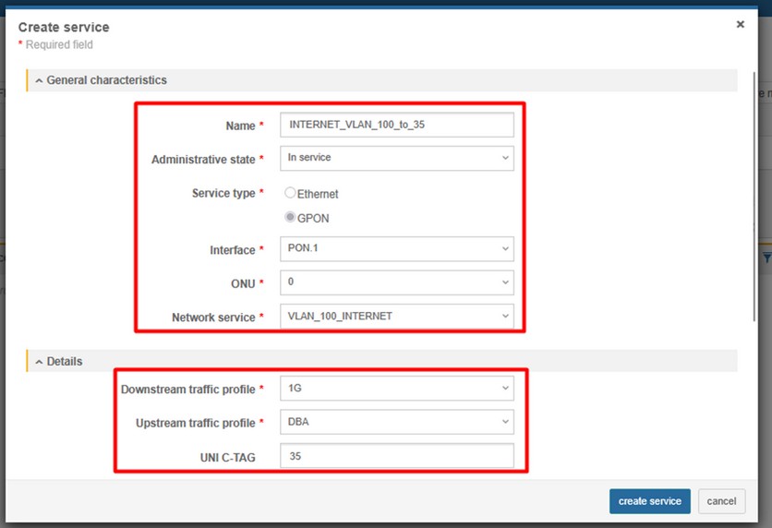Screen dimensions: 772x528
Task: Click the Name text field
Action: [x=396, y=125]
